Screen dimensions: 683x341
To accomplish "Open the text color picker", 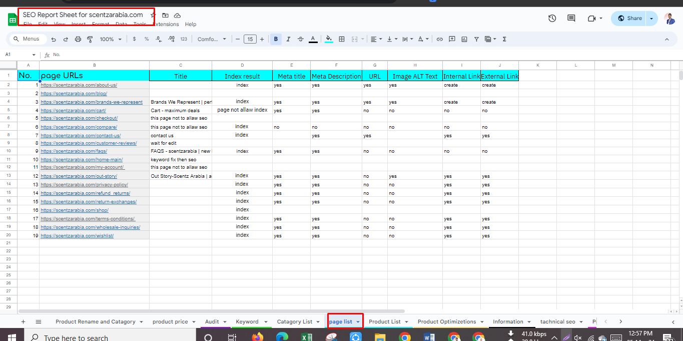I will point(313,39).
